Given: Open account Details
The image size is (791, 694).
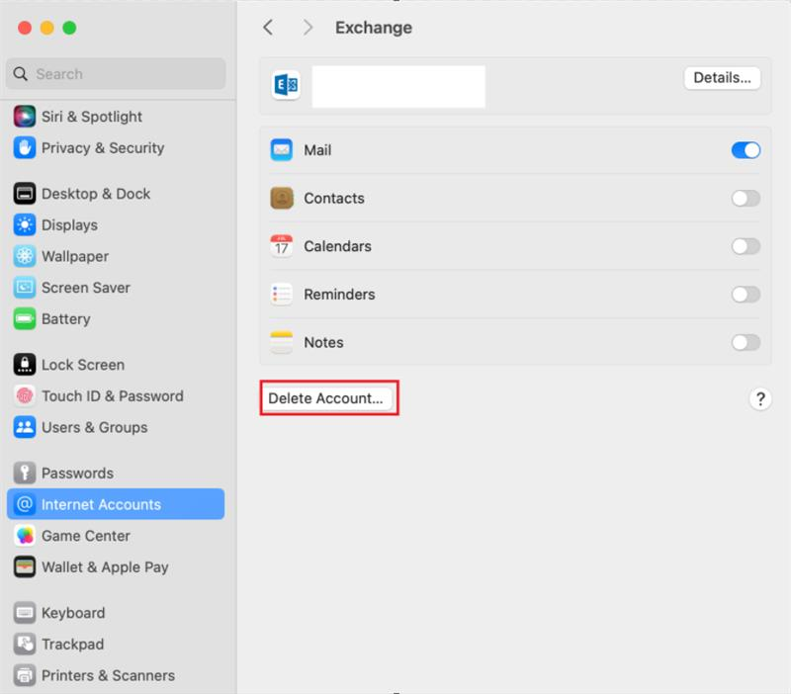Looking at the screenshot, I should 722,79.
